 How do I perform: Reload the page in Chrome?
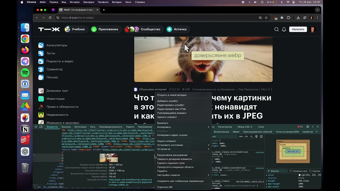pyautogui.click(x=50, y=18)
